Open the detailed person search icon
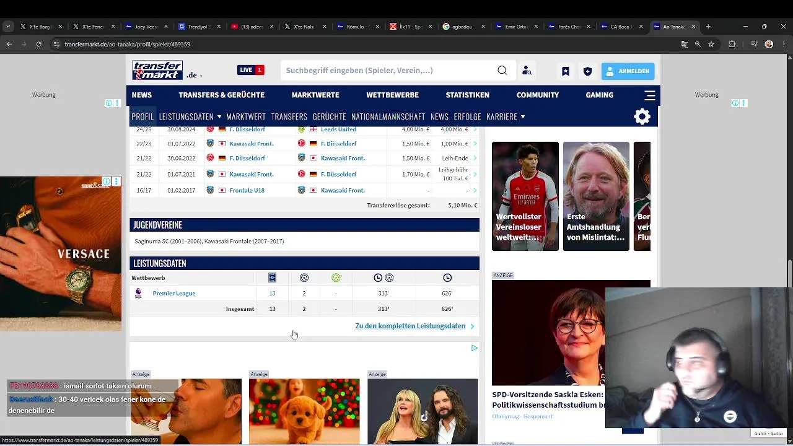 pyautogui.click(x=527, y=71)
